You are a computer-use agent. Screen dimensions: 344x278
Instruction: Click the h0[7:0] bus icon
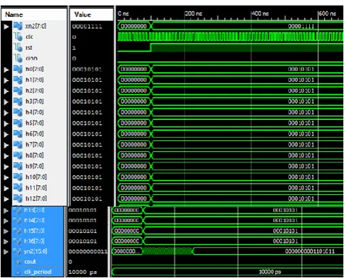point(18,69)
